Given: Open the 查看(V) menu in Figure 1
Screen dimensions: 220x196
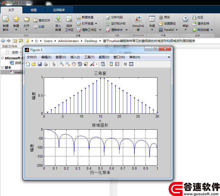Looking at the screenshot, I should pos(61,57).
